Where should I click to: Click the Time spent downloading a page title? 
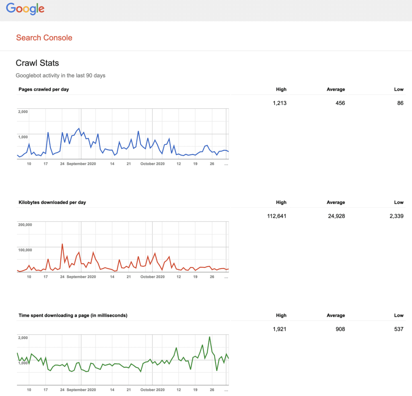[x=73, y=315]
